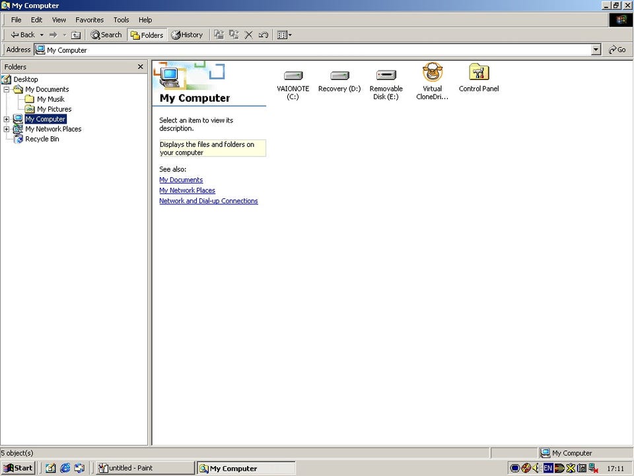Open the Views dropdown button
Image resolution: width=634 pixels, height=476 pixels.
(285, 35)
